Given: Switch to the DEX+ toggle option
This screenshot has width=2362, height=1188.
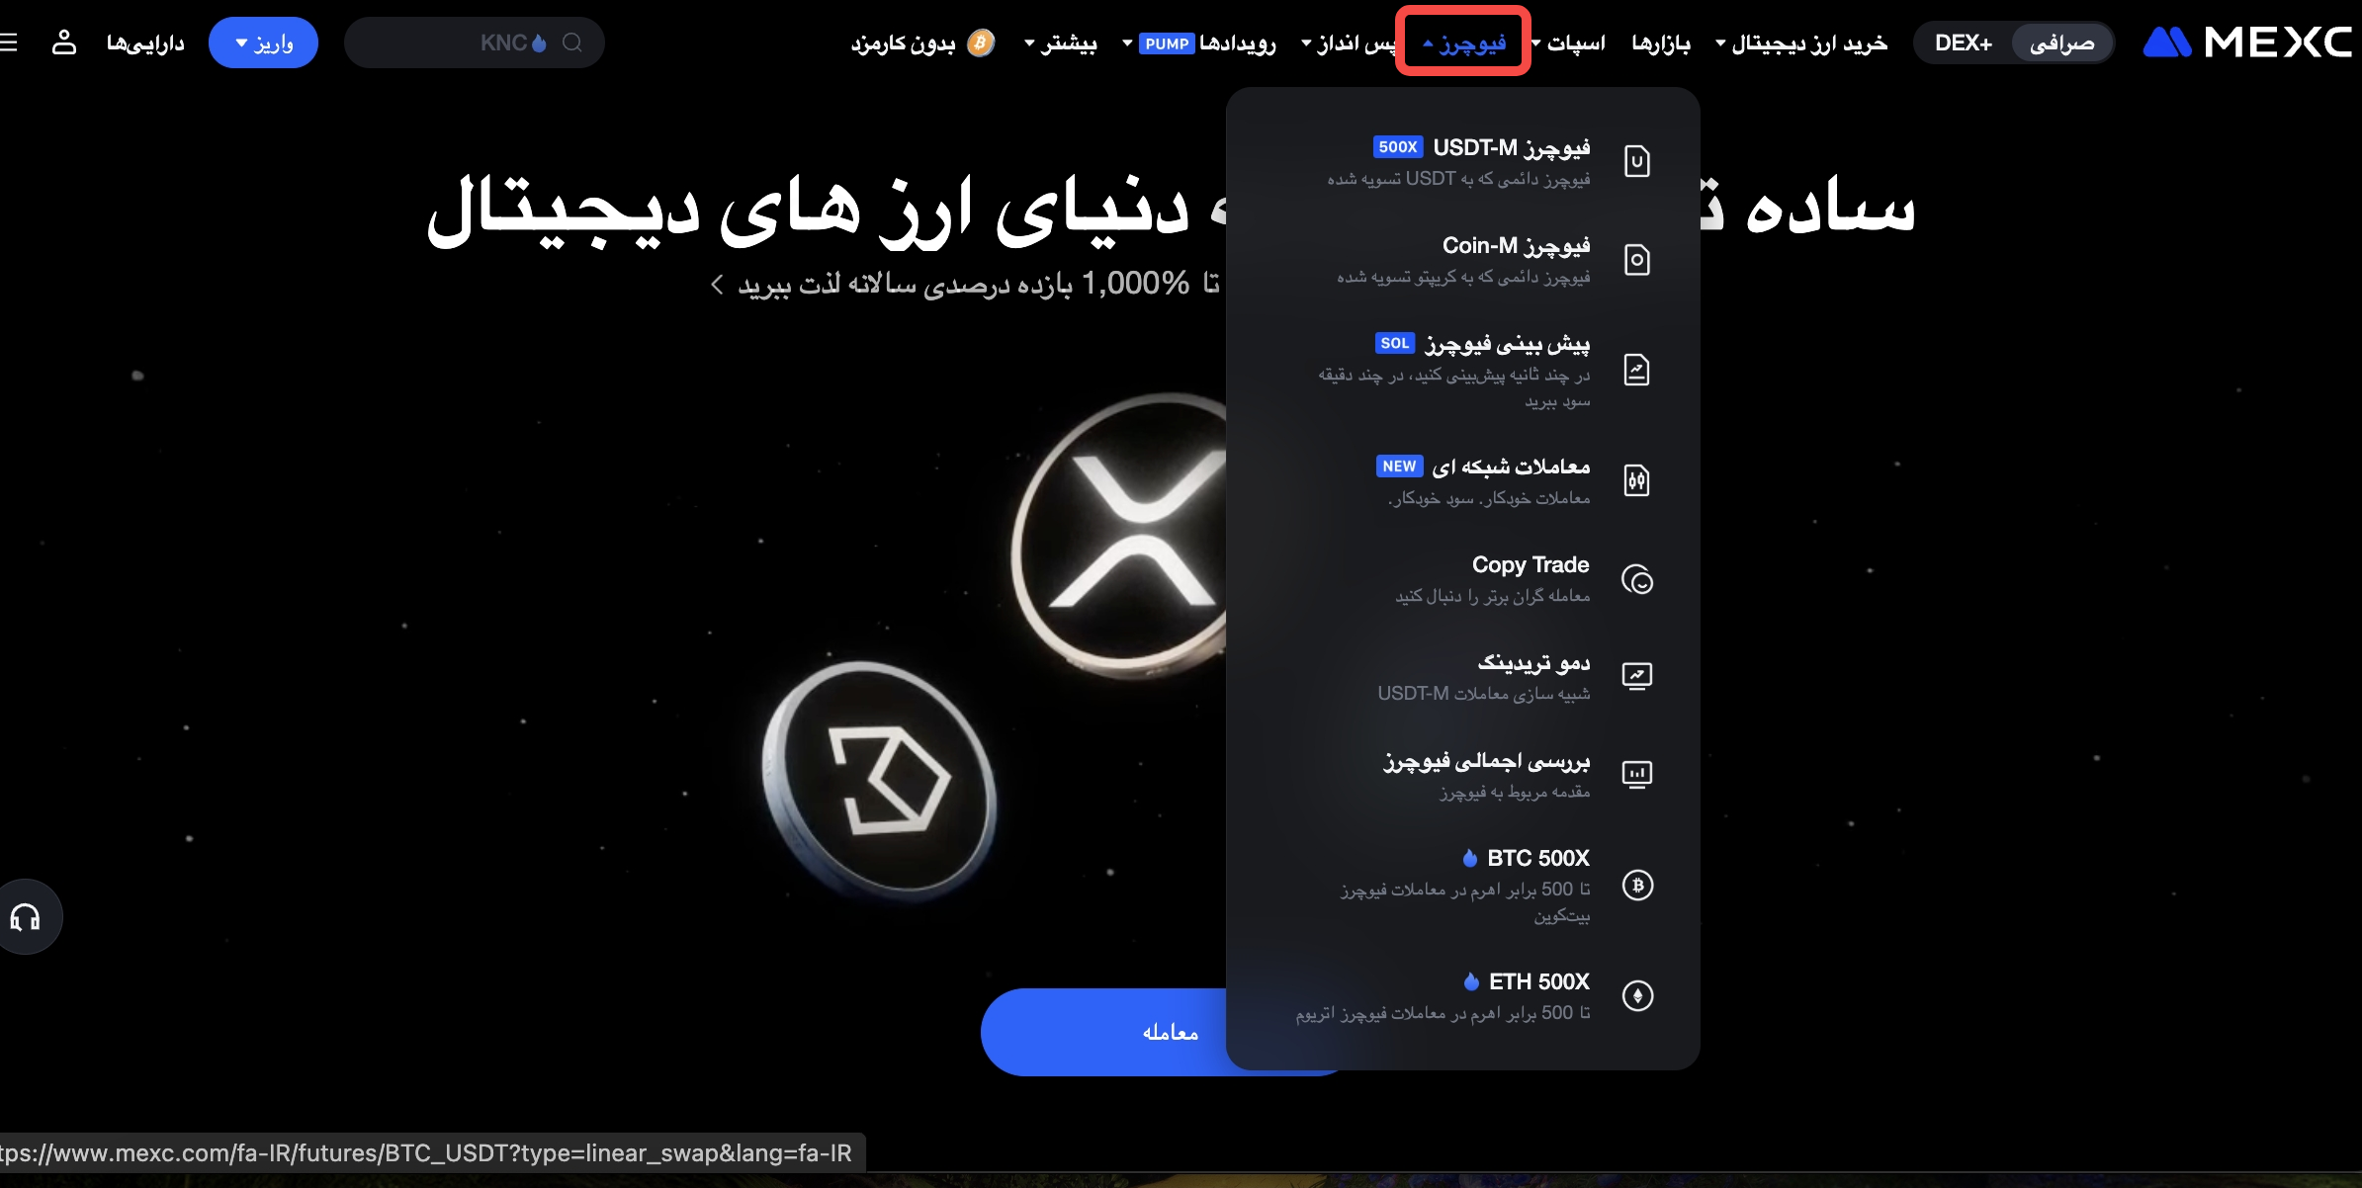Looking at the screenshot, I should 1963,42.
